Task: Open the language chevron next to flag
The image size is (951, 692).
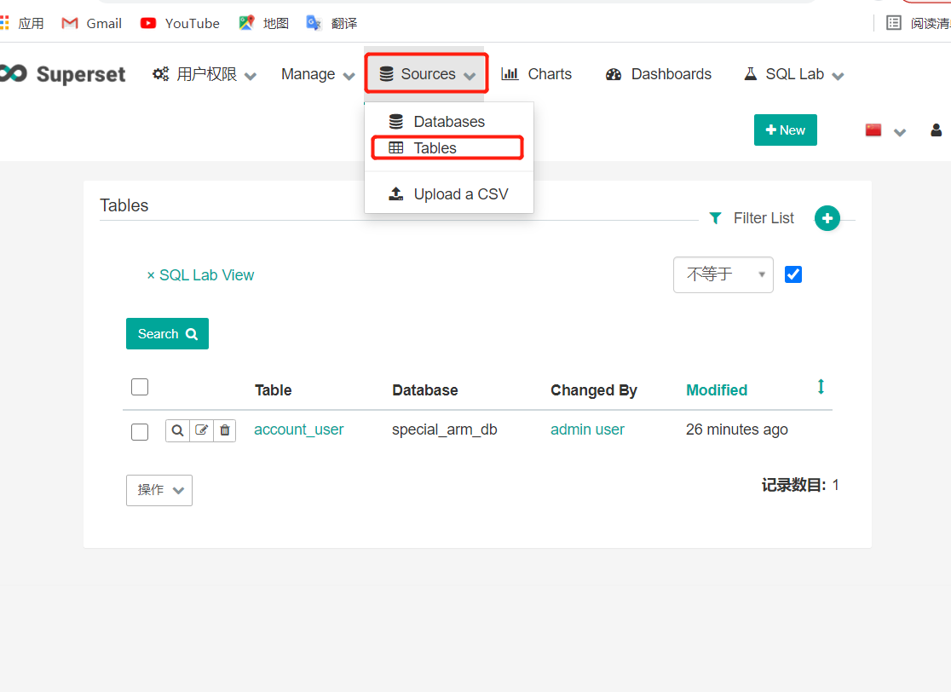Action: pos(900,132)
